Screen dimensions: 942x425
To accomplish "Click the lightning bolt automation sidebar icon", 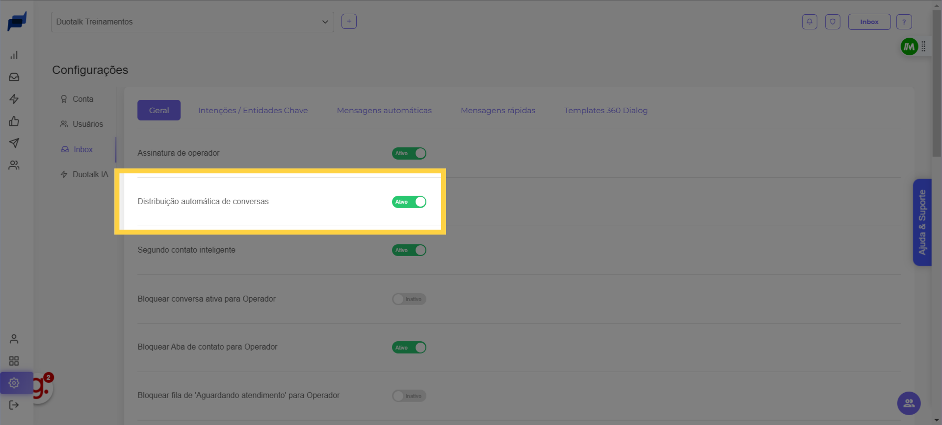I will click(x=14, y=99).
